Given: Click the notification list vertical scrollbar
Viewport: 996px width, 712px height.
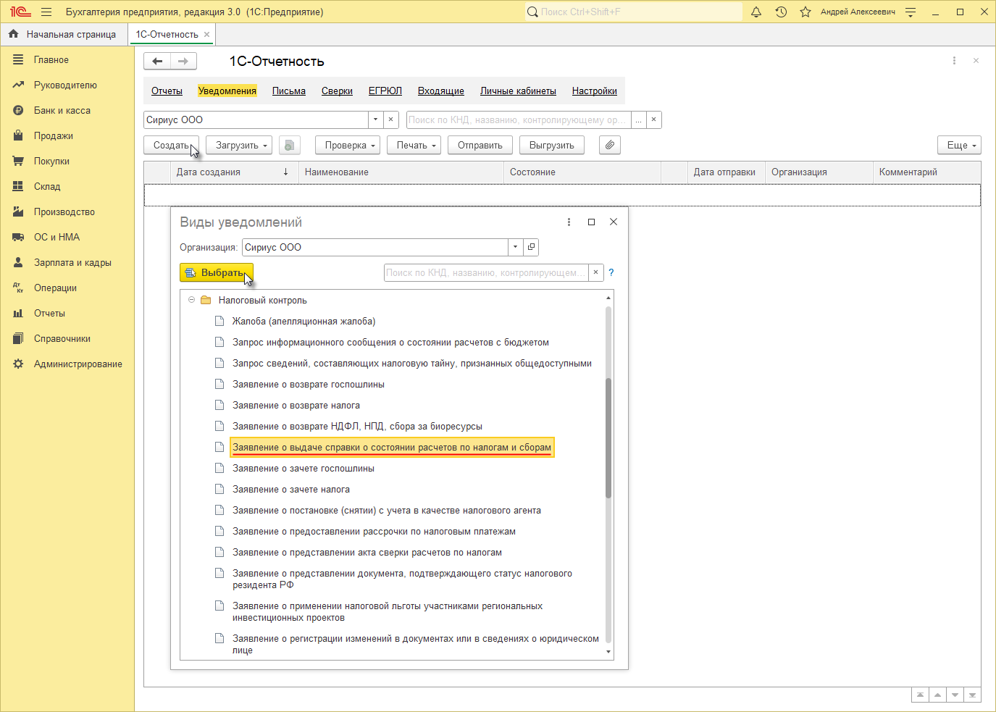Looking at the screenshot, I should 608,438.
